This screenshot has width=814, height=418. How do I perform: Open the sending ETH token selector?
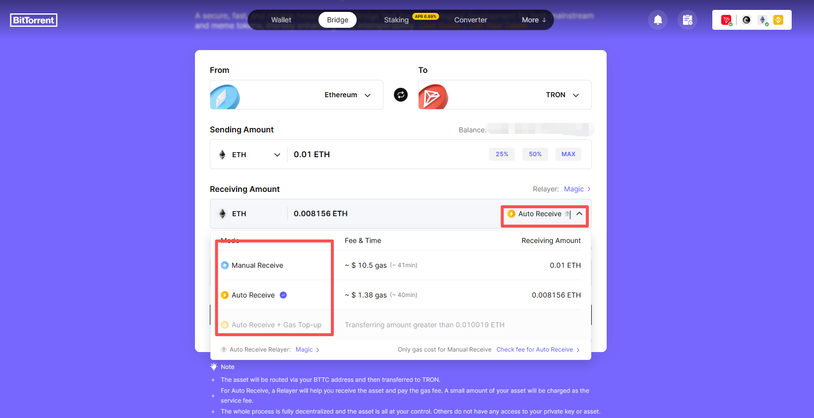250,155
